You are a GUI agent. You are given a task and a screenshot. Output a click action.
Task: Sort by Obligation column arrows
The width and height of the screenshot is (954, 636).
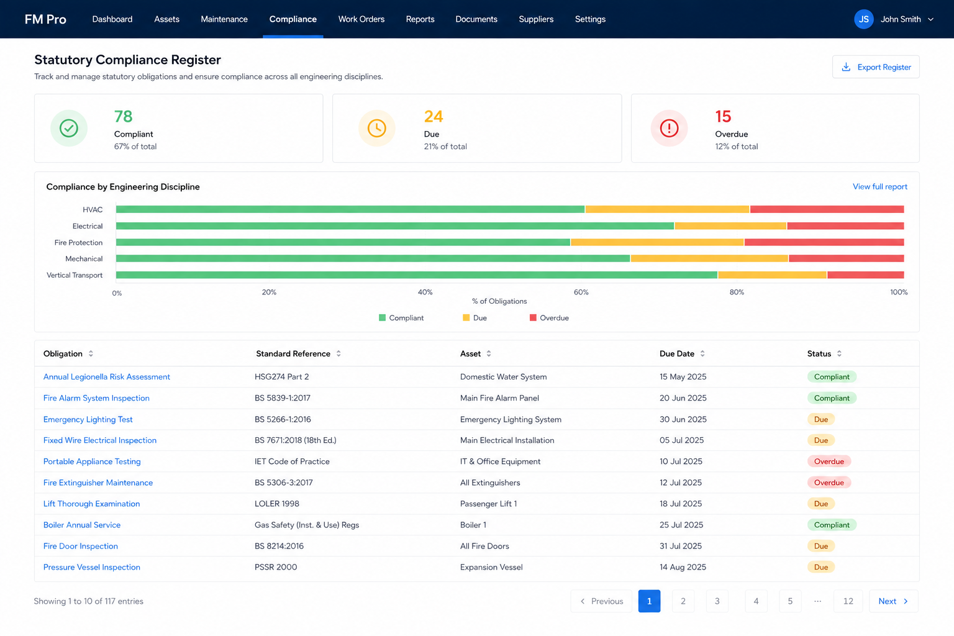coord(91,353)
